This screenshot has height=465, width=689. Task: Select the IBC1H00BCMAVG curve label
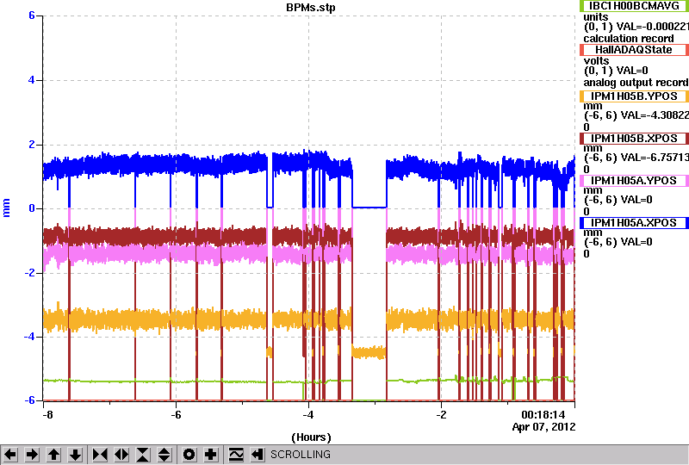coord(634,6)
